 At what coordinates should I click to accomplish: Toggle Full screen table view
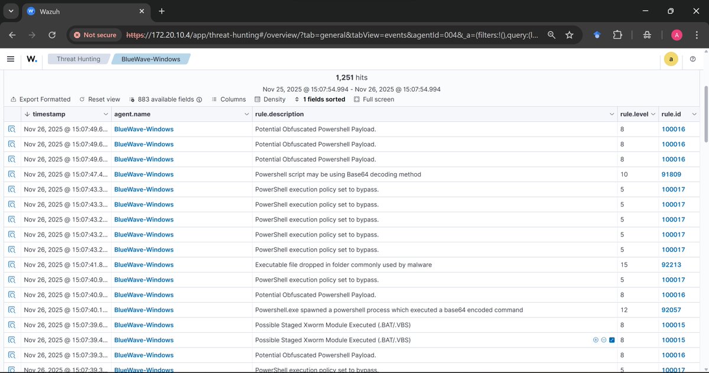pos(373,99)
